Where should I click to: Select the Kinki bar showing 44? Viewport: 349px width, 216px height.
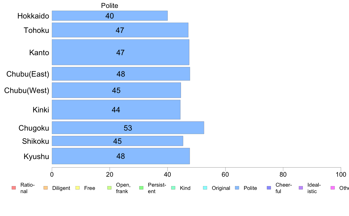click(x=116, y=110)
